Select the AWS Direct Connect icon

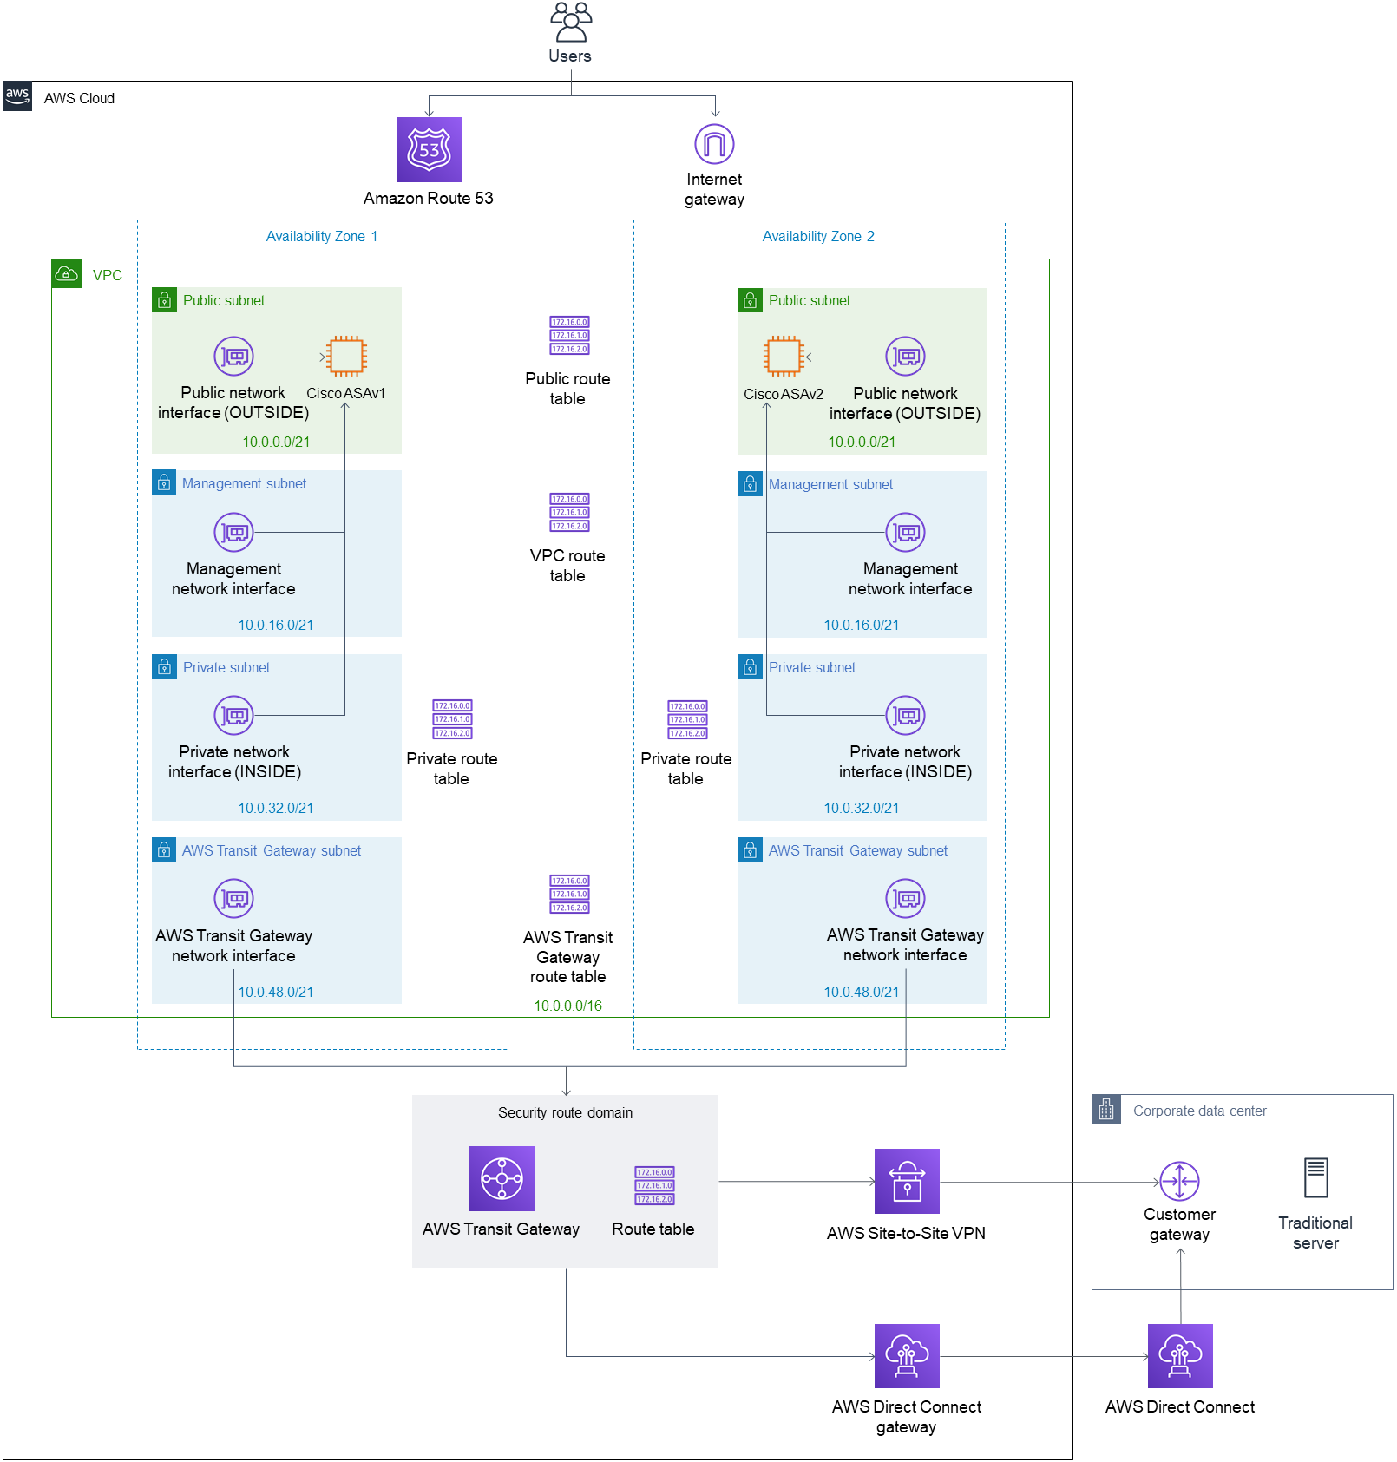pos(1180,1356)
